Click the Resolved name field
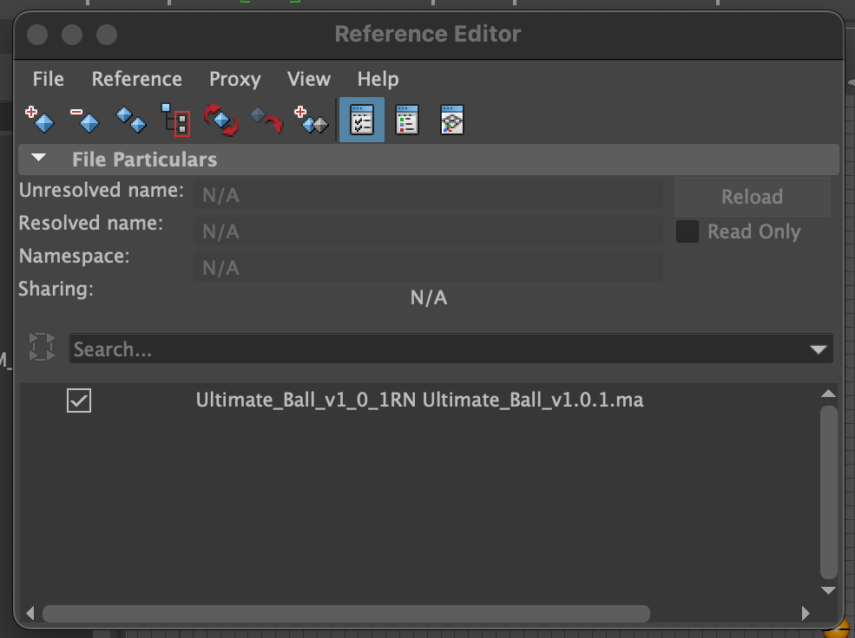 coord(429,231)
